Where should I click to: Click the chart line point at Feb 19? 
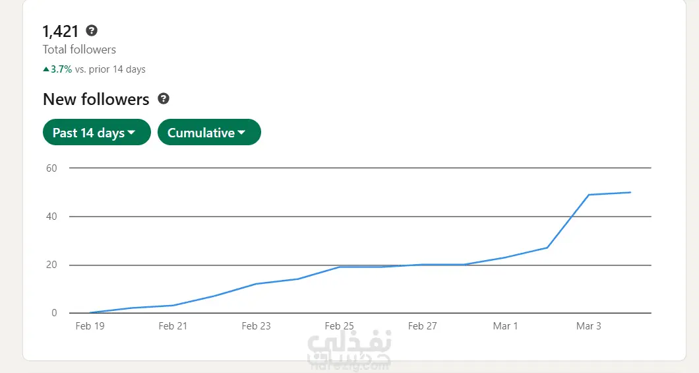[x=90, y=312]
